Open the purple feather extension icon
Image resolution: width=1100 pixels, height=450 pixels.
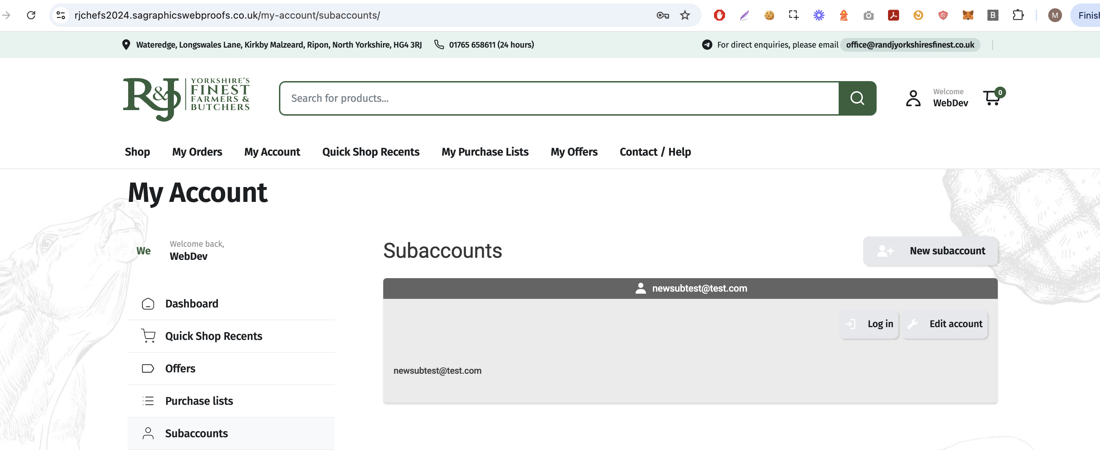(744, 16)
